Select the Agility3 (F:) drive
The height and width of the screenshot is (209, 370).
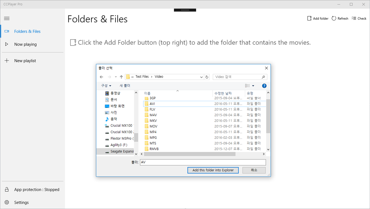click(x=116, y=145)
